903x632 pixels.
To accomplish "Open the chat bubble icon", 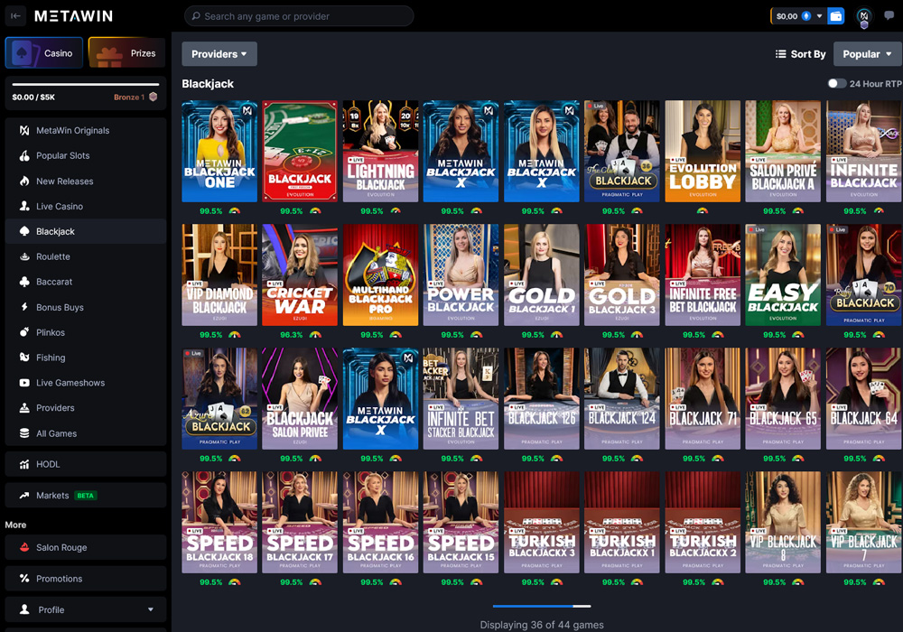I will [889, 15].
